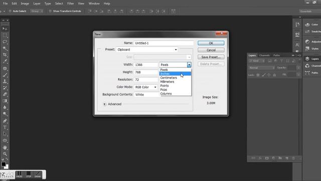Image resolution: width=321 pixels, height=181 pixels.
Task: Click the foreground color swatch
Action: tap(4, 164)
